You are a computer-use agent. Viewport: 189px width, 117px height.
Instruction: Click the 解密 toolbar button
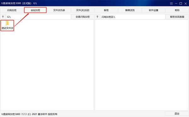[x=106, y=10]
